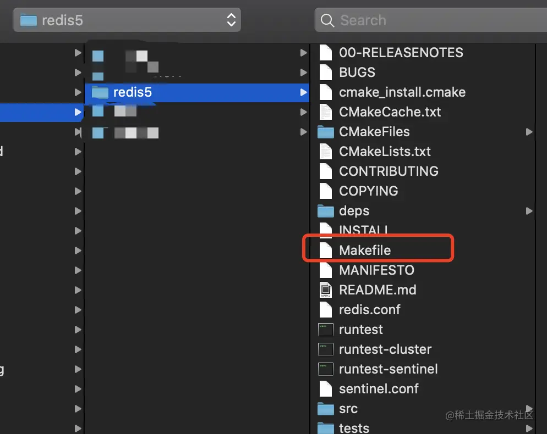This screenshot has height=434, width=547.
Task: Click the BUGS document icon
Action: (x=326, y=73)
